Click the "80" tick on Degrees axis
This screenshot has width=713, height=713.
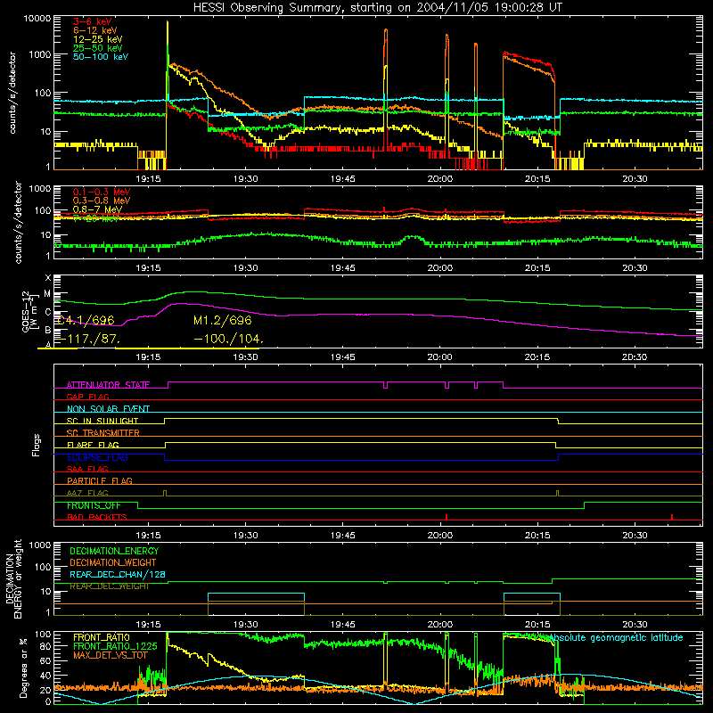(x=45, y=646)
